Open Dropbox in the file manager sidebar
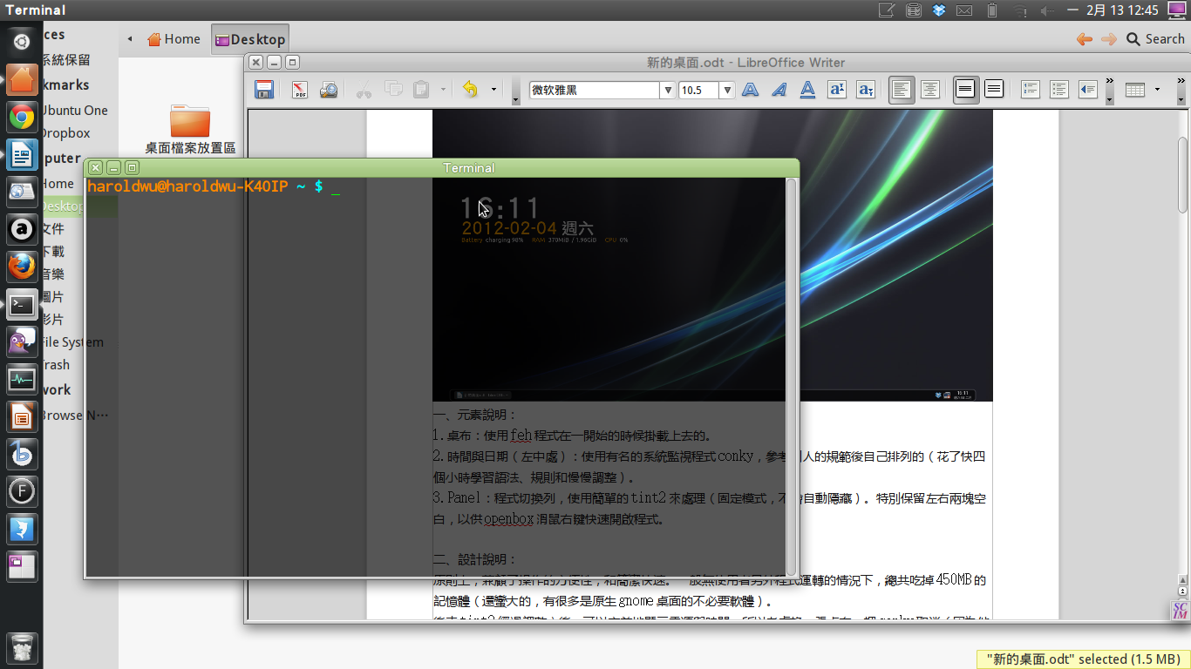The width and height of the screenshot is (1191, 669). tap(65, 133)
